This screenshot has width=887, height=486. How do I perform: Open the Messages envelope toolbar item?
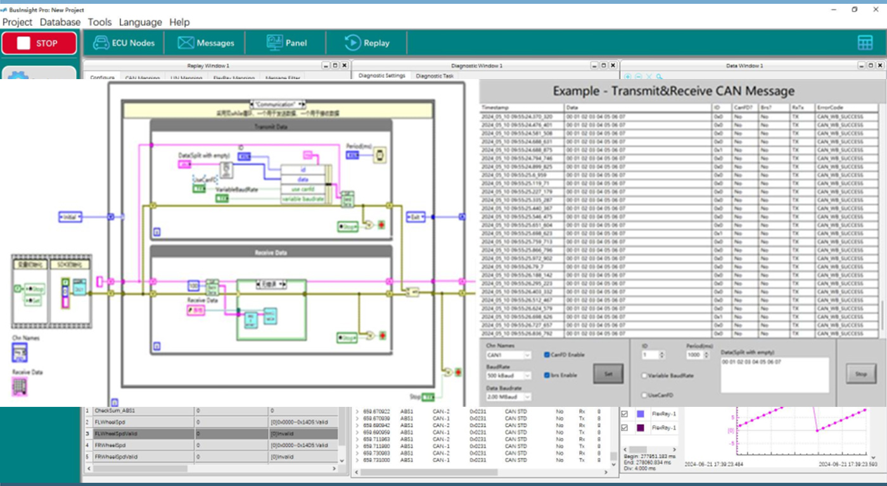206,43
